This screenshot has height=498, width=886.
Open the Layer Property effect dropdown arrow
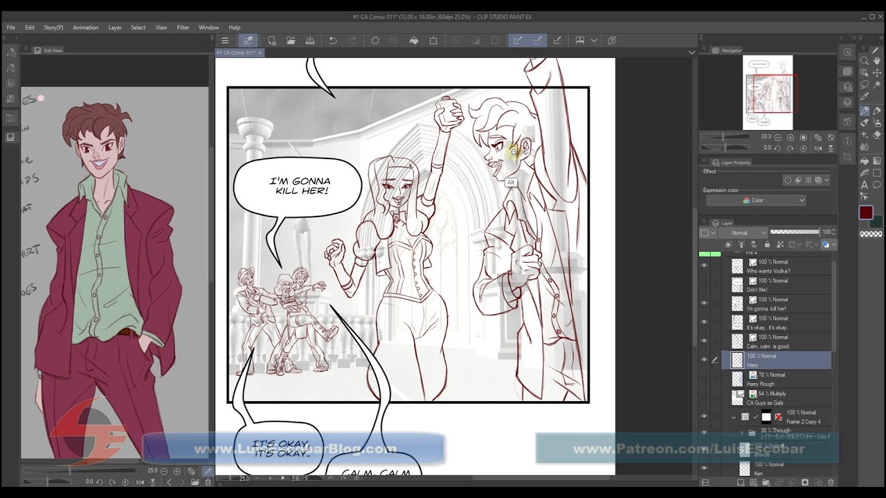click(x=826, y=180)
